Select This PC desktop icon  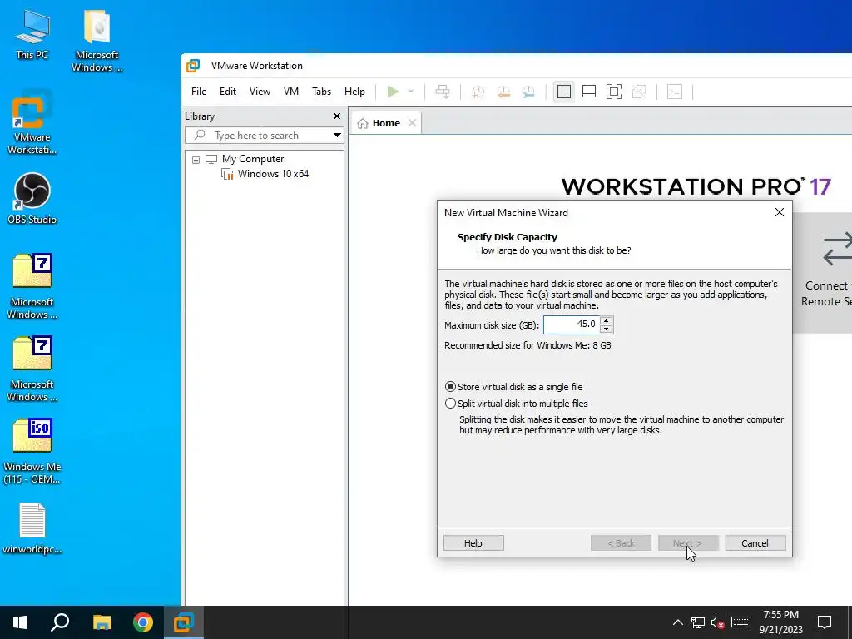coord(32,35)
